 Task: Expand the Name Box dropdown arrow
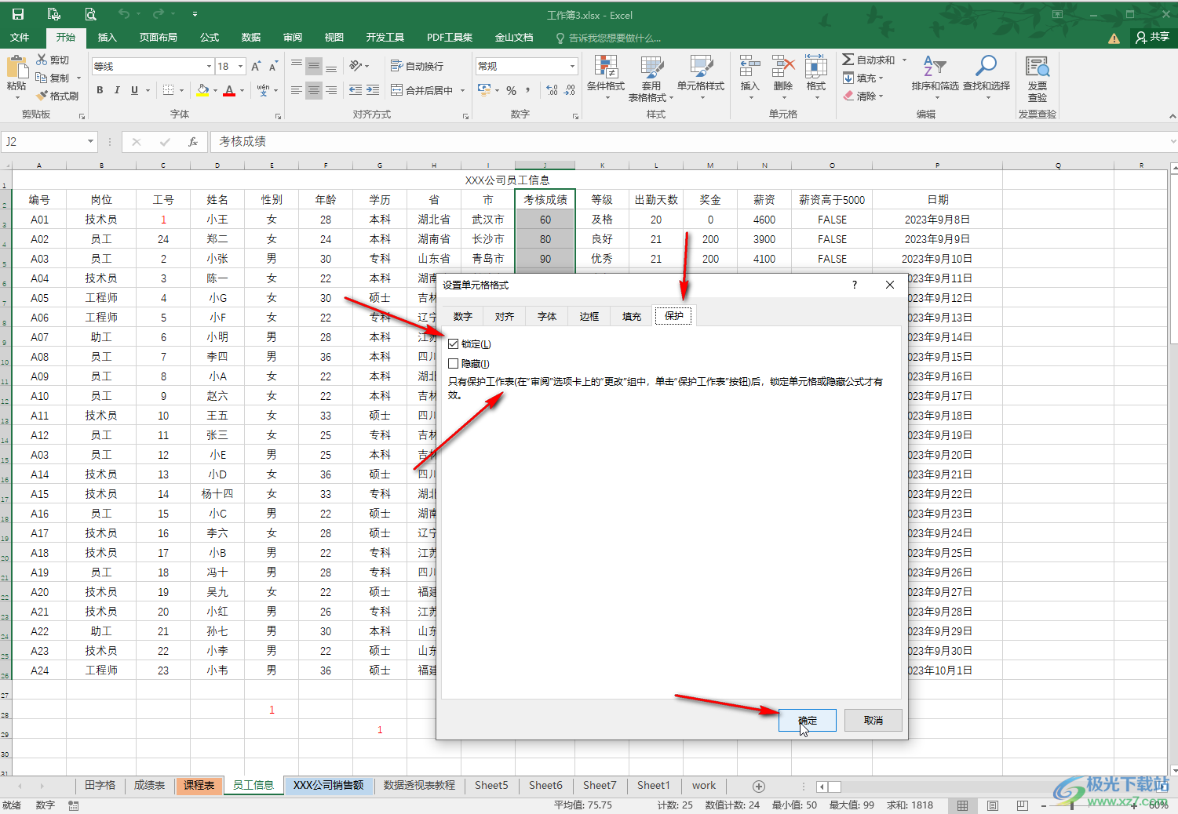pos(90,142)
